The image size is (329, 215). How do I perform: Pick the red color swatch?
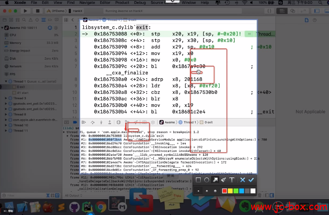(225, 191)
